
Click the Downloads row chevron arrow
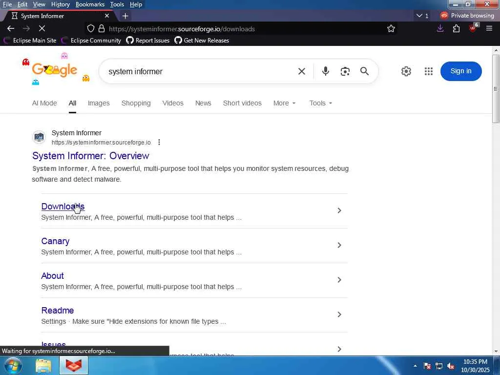coord(339,210)
